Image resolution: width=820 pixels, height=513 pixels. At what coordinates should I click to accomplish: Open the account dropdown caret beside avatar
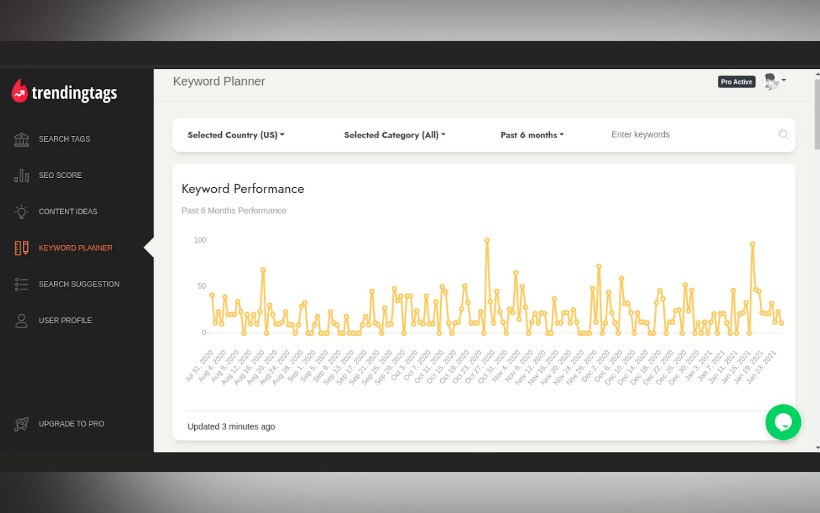coord(784,80)
